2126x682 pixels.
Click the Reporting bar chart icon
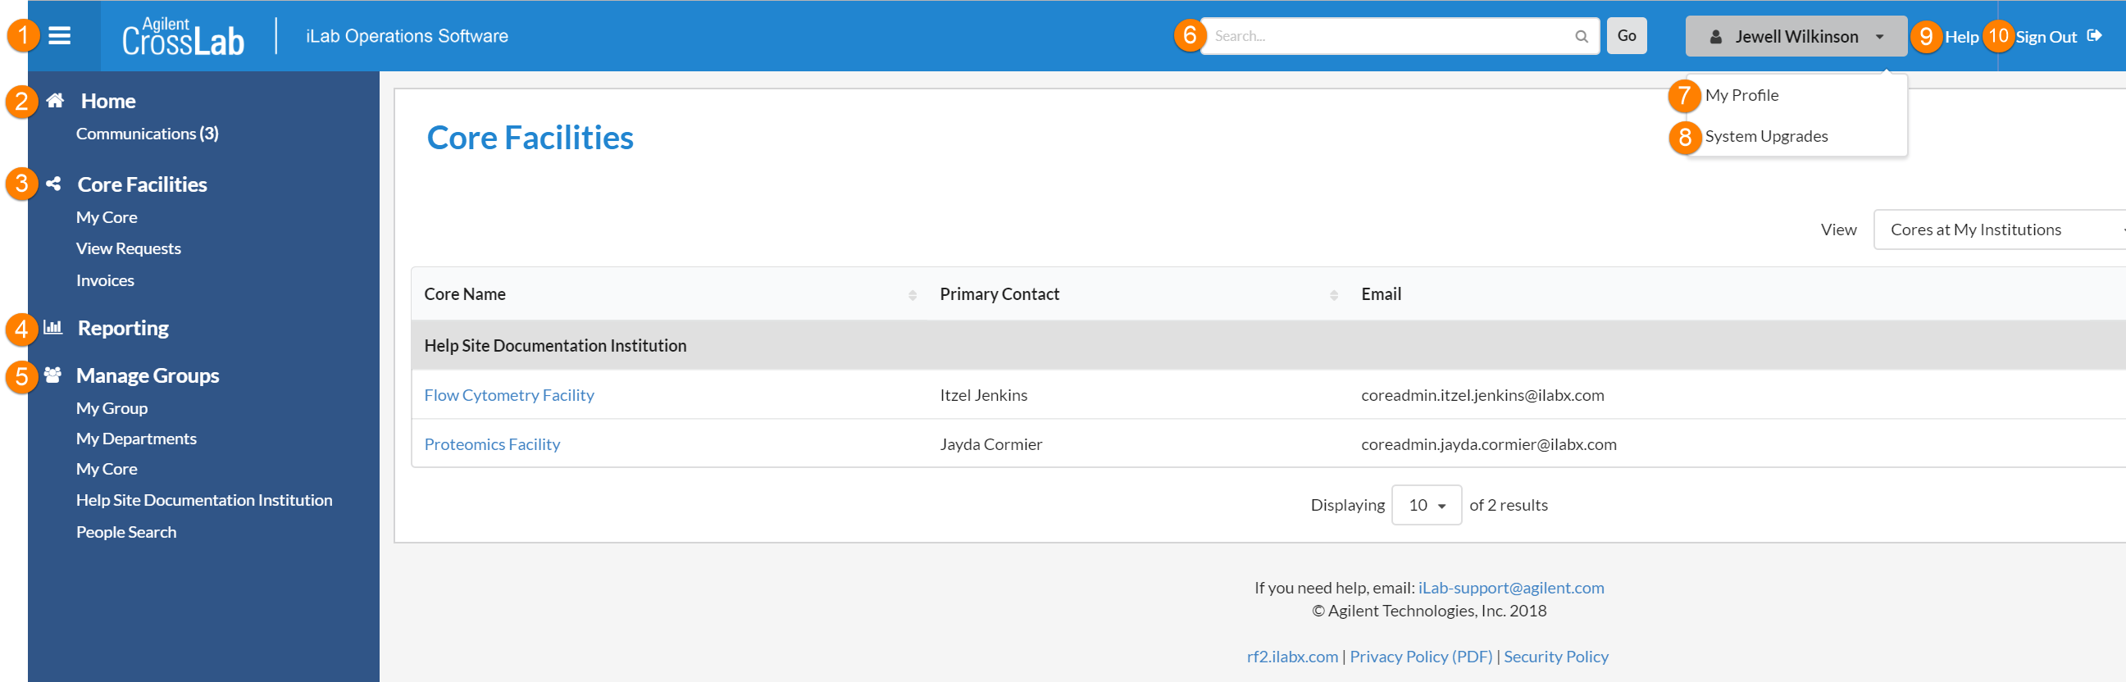point(52,327)
